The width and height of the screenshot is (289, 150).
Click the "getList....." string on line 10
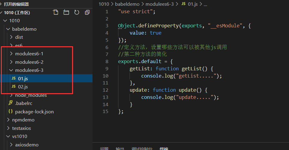click(196, 76)
